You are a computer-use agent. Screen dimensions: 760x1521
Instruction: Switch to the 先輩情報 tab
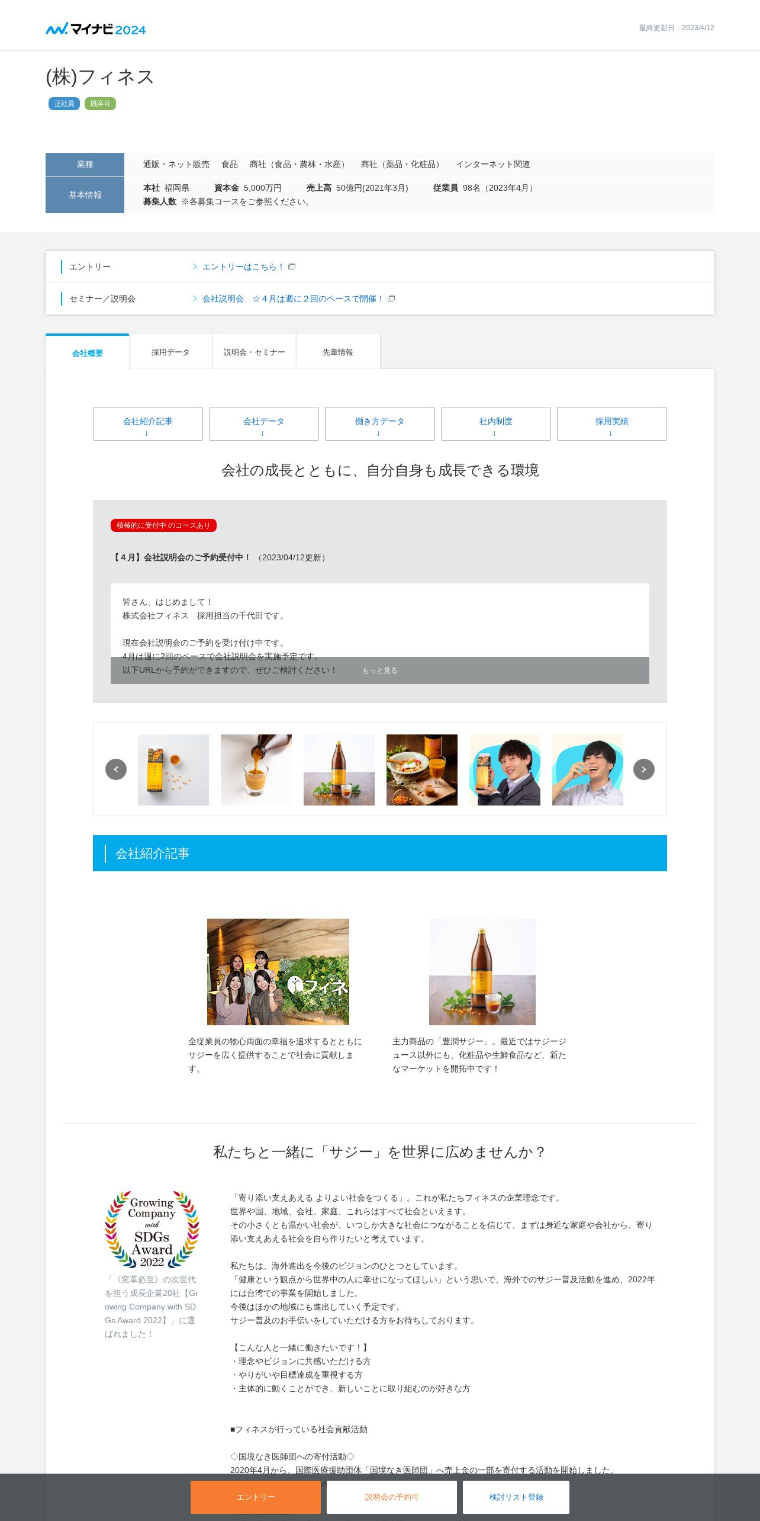point(338,352)
